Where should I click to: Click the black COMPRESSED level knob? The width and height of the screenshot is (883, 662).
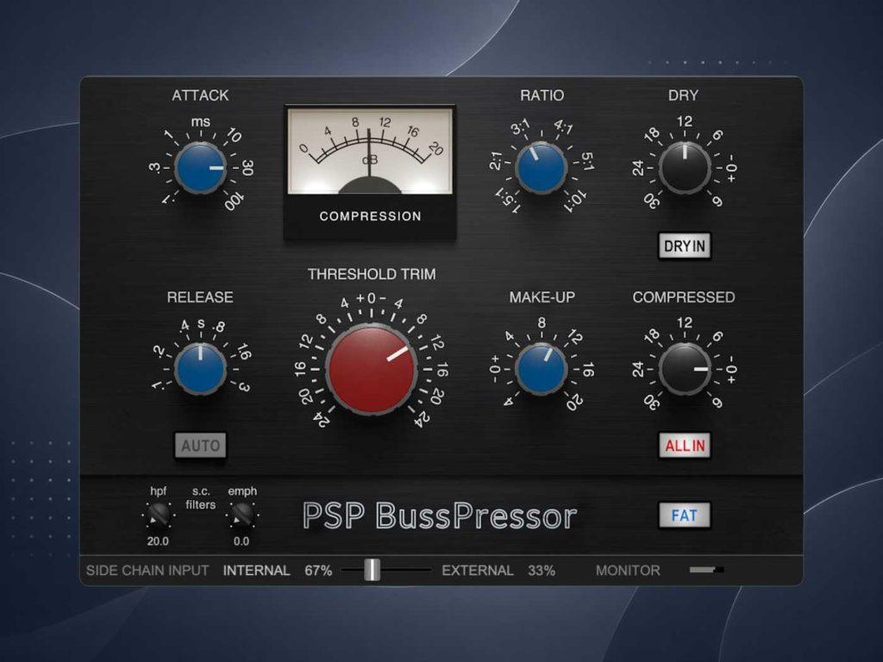(x=684, y=369)
